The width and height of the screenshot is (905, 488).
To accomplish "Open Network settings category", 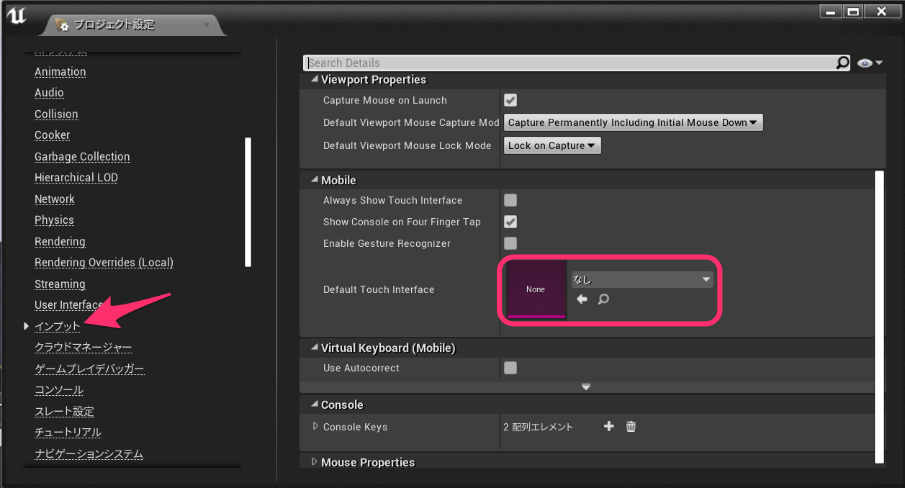I will coord(55,199).
